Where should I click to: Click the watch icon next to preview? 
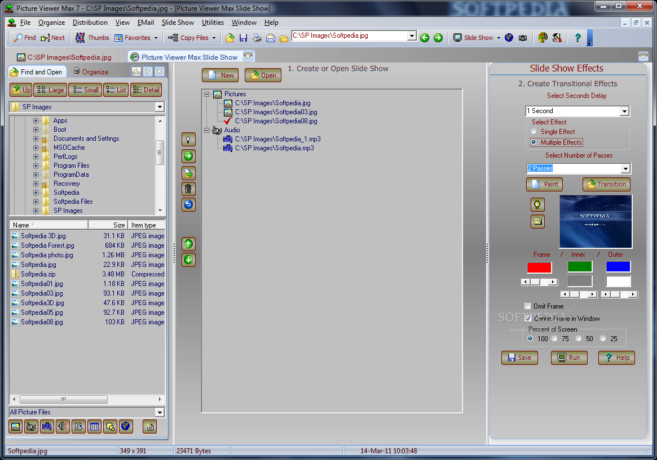(x=537, y=204)
